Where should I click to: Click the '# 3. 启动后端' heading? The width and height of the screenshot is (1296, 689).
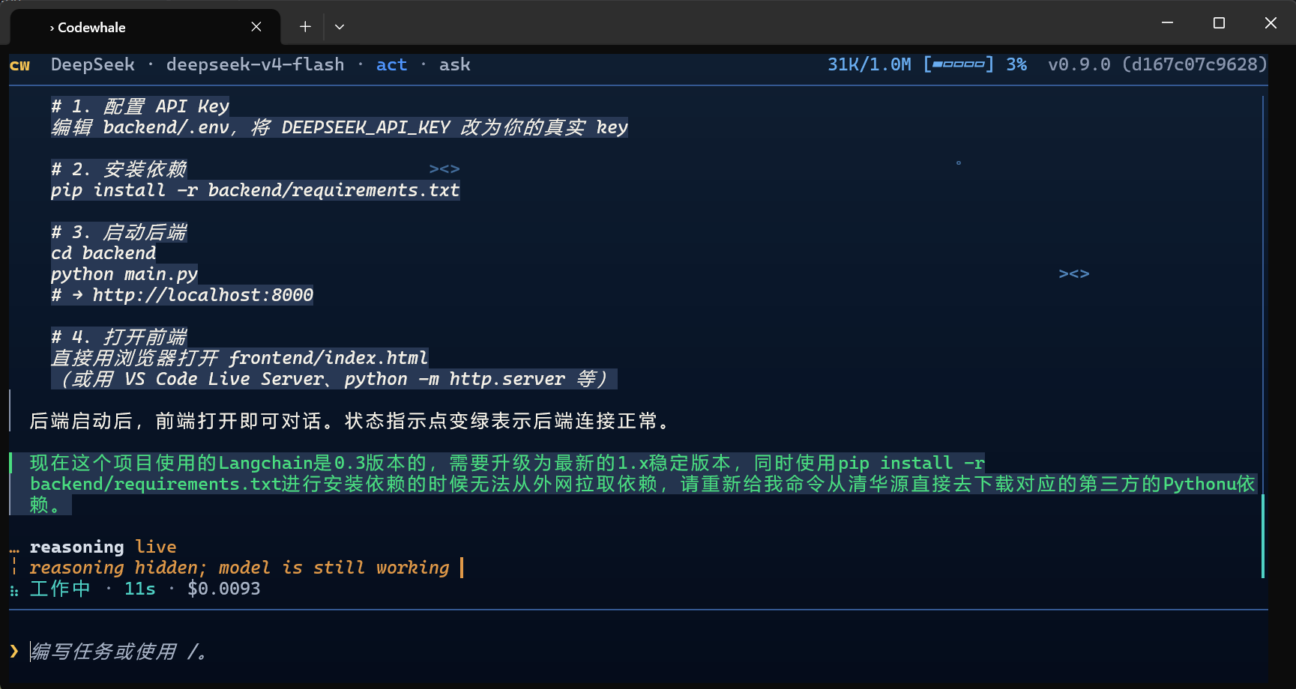(118, 232)
